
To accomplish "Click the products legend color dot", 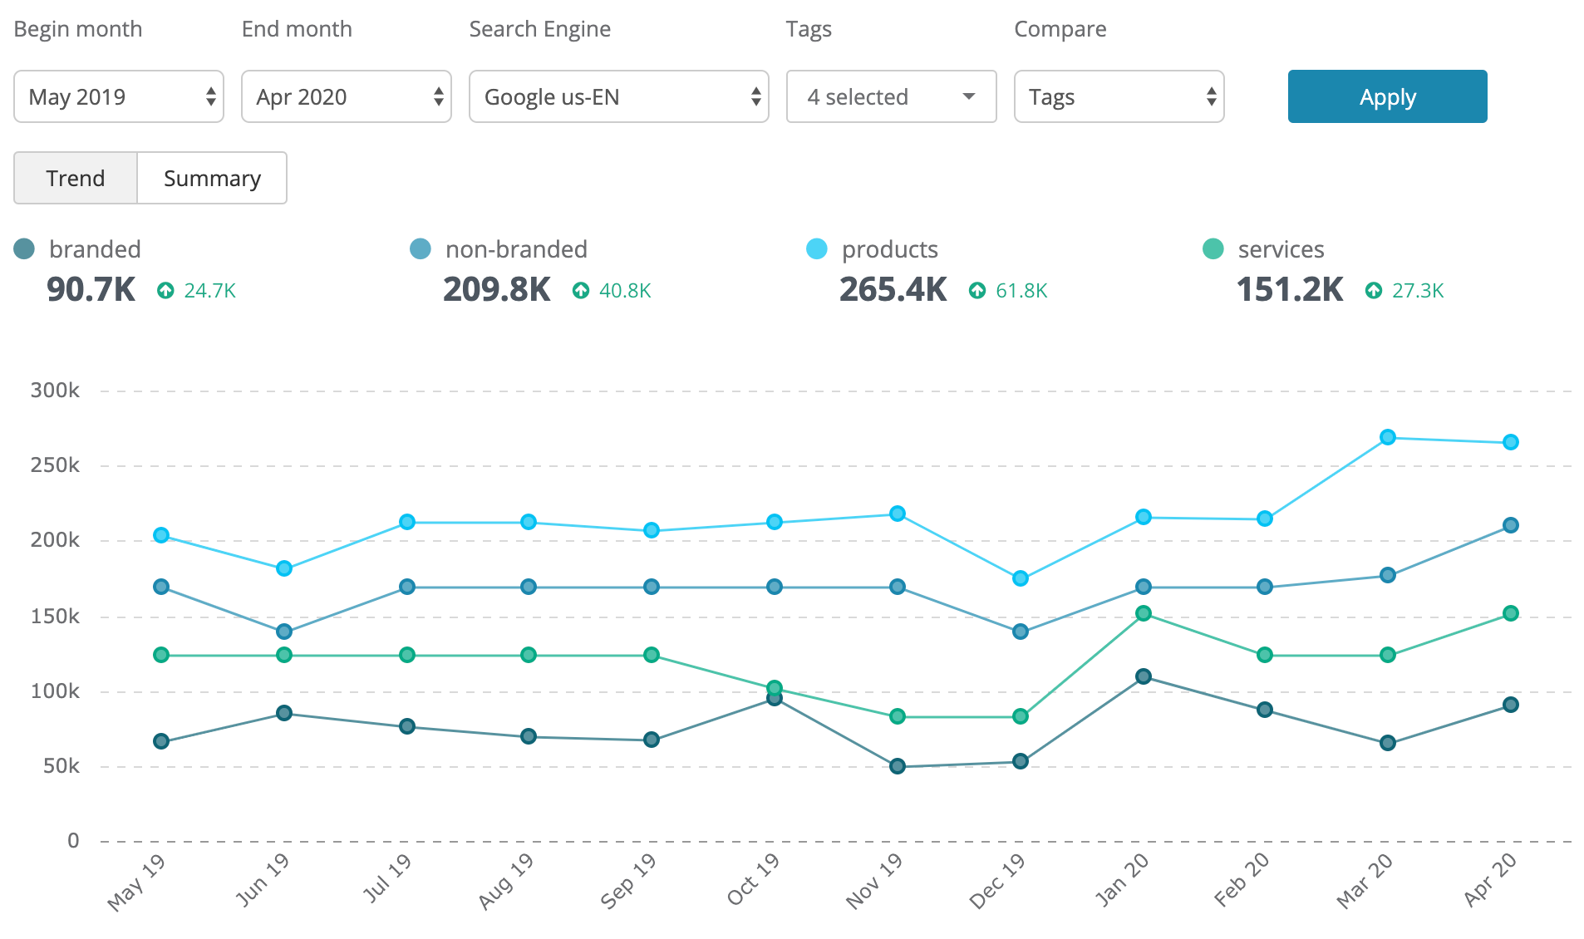I will point(816,248).
